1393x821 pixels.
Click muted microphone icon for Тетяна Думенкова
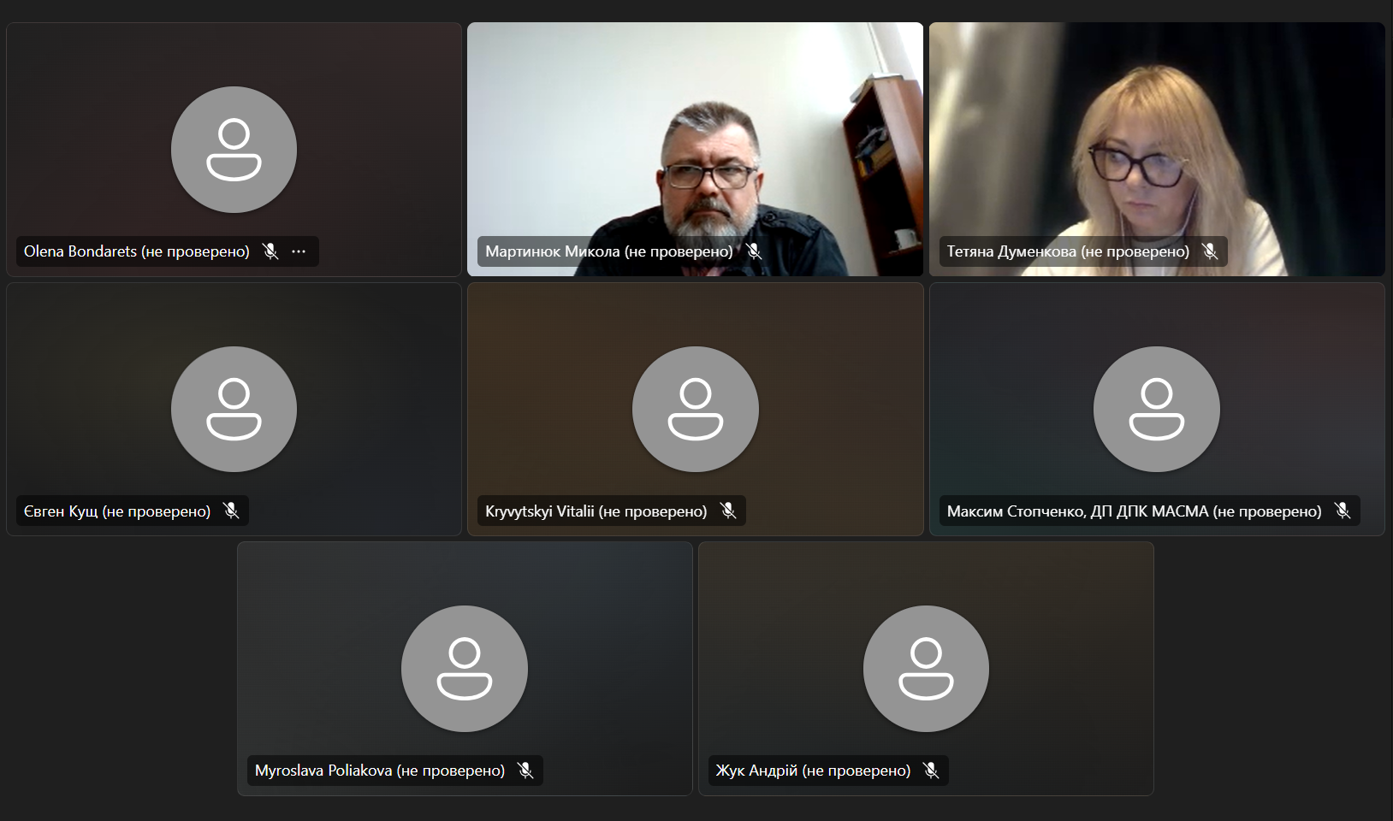point(1210,251)
